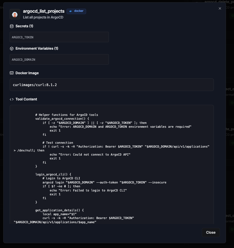234x248 pixels.
Task: Click 'if [ $? -ne 0 ]; then' line
Action: [x=61, y=186]
